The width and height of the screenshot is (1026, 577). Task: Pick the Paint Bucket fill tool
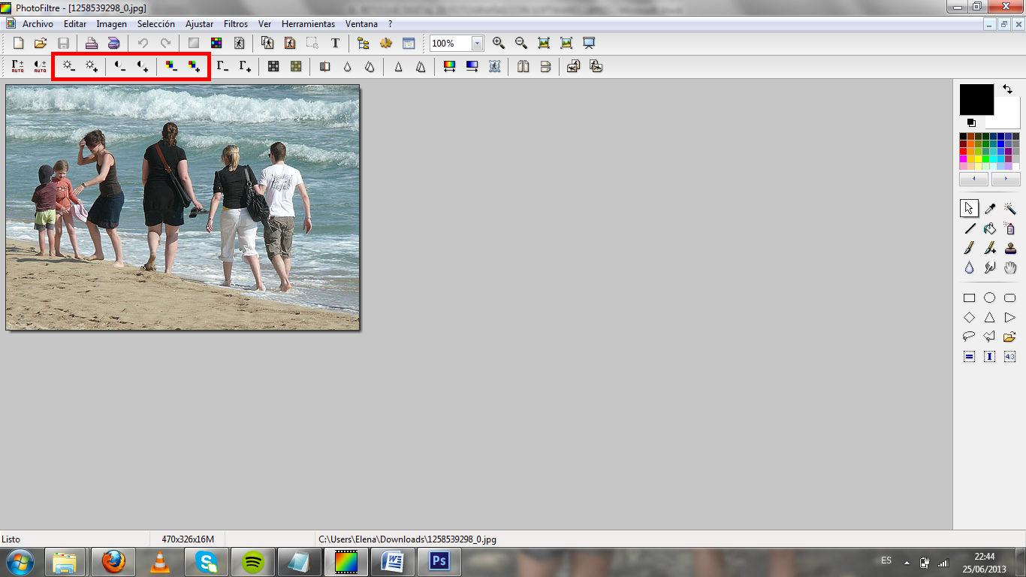click(990, 228)
